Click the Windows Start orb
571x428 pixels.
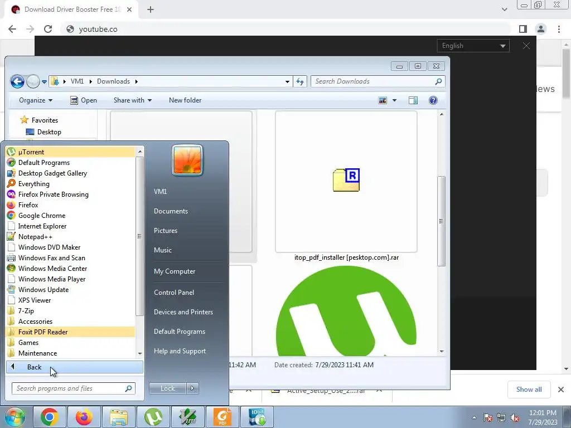(14, 417)
